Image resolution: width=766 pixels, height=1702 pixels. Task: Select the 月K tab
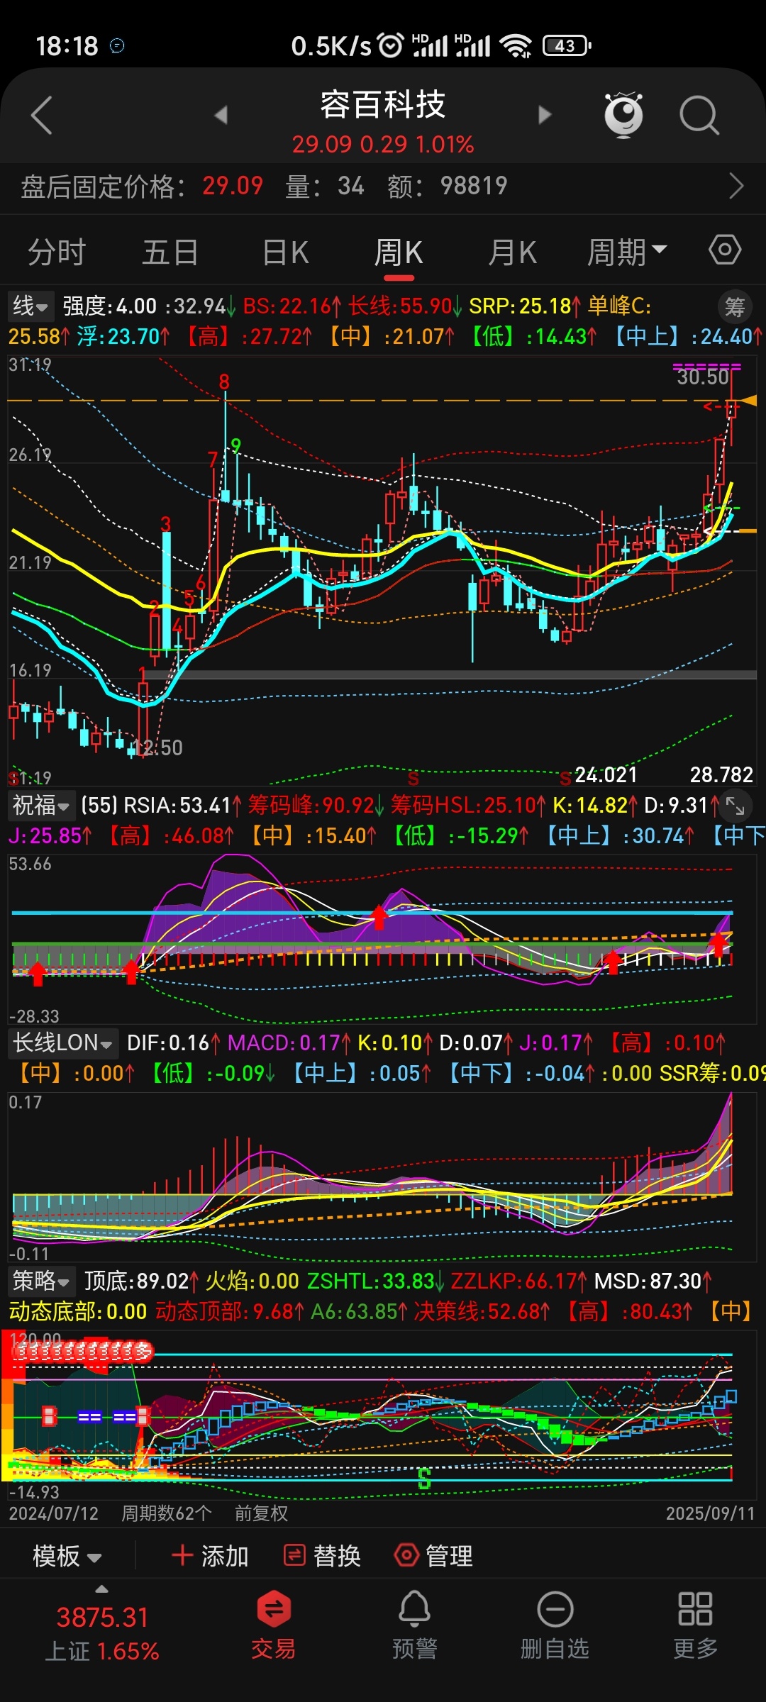[512, 252]
